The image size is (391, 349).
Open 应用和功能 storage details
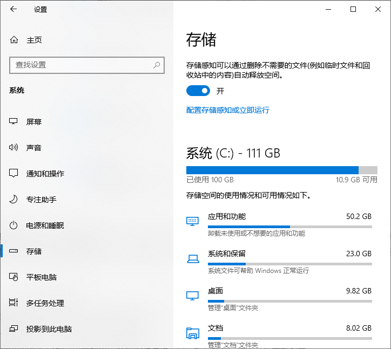pyautogui.click(x=279, y=224)
